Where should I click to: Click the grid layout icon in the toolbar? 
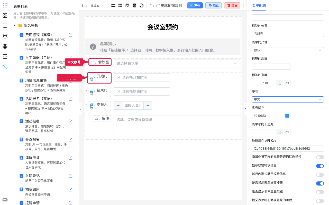pos(120,5)
